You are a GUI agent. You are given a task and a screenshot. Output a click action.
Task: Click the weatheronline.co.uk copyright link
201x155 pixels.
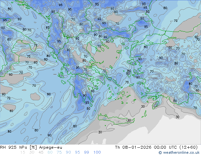click(179, 152)
